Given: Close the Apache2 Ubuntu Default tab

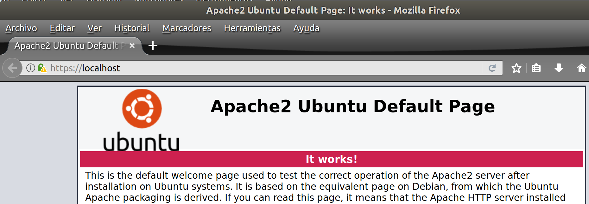Looking at the screenshot, I should point(132,46).
